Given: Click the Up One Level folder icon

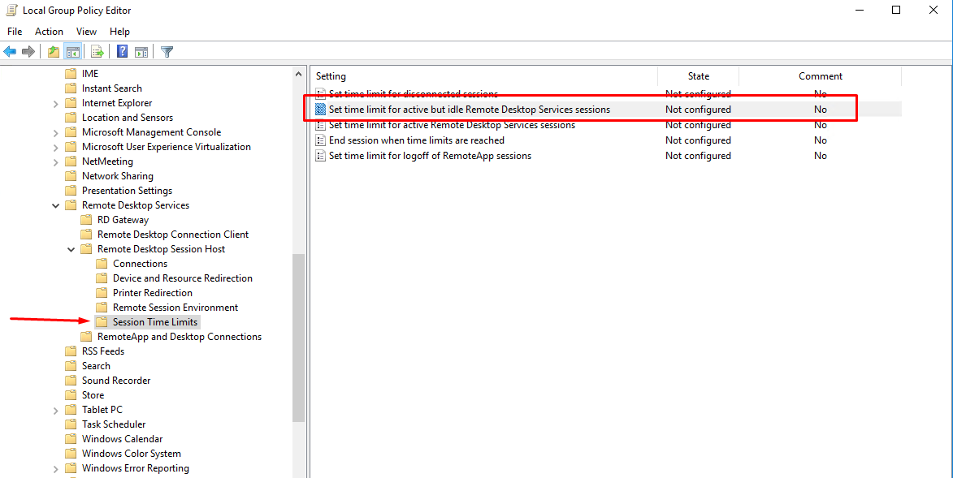Looking at the screenshot, I should (54, 52).
